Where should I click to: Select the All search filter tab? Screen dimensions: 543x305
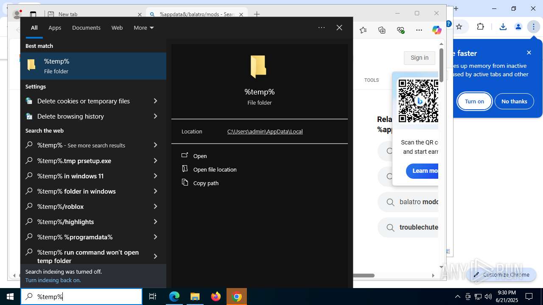34,28
